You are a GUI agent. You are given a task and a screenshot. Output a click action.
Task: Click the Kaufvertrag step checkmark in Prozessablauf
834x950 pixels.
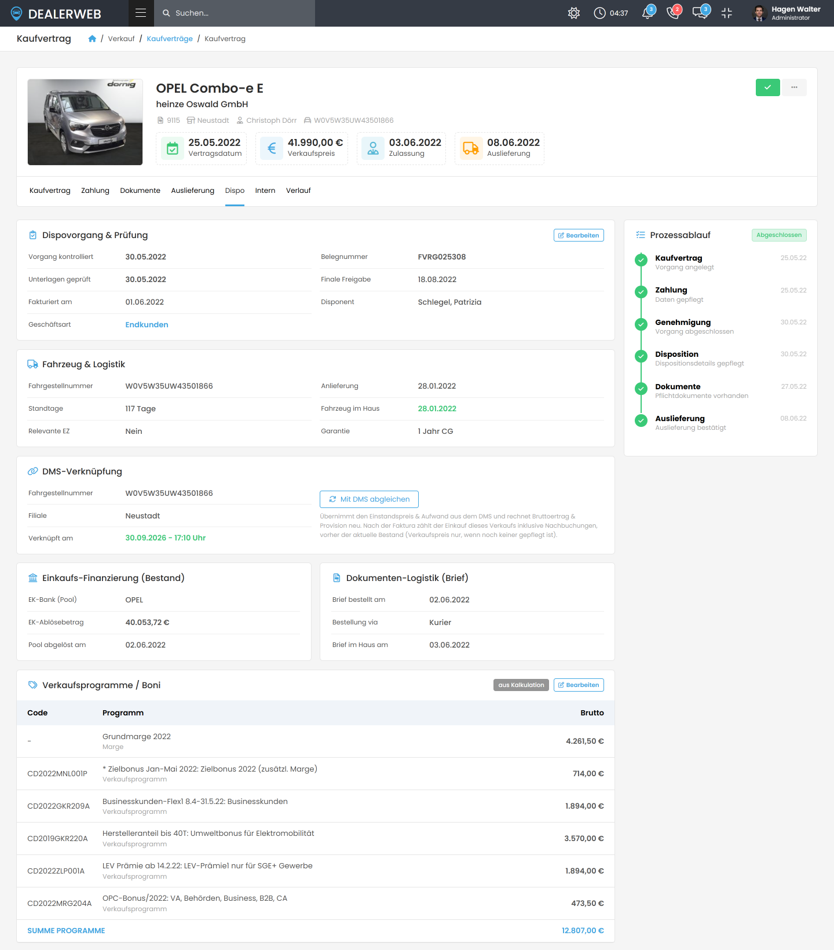641,260
